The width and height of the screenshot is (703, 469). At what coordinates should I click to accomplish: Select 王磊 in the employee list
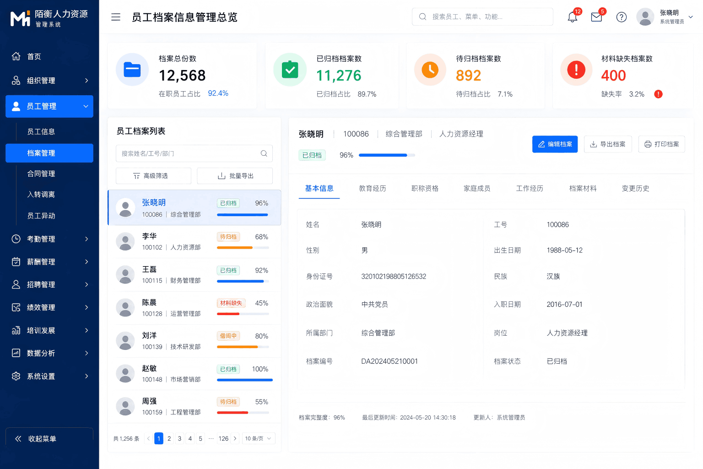(194, 275)
